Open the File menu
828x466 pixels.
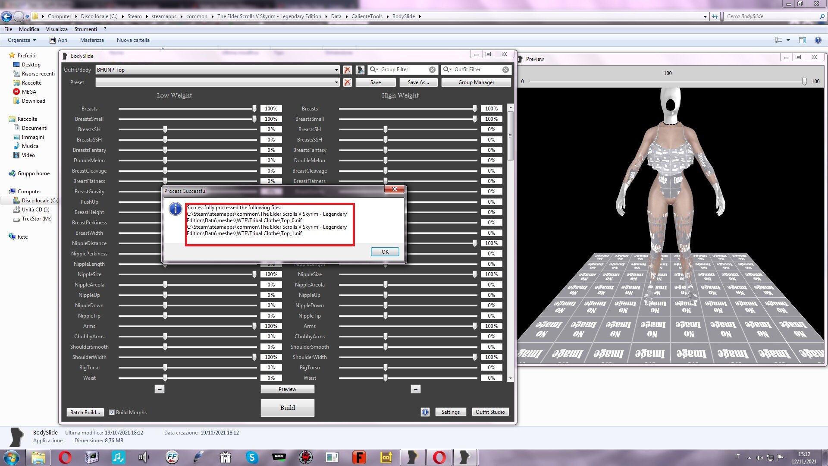click(x=8, y=29)
